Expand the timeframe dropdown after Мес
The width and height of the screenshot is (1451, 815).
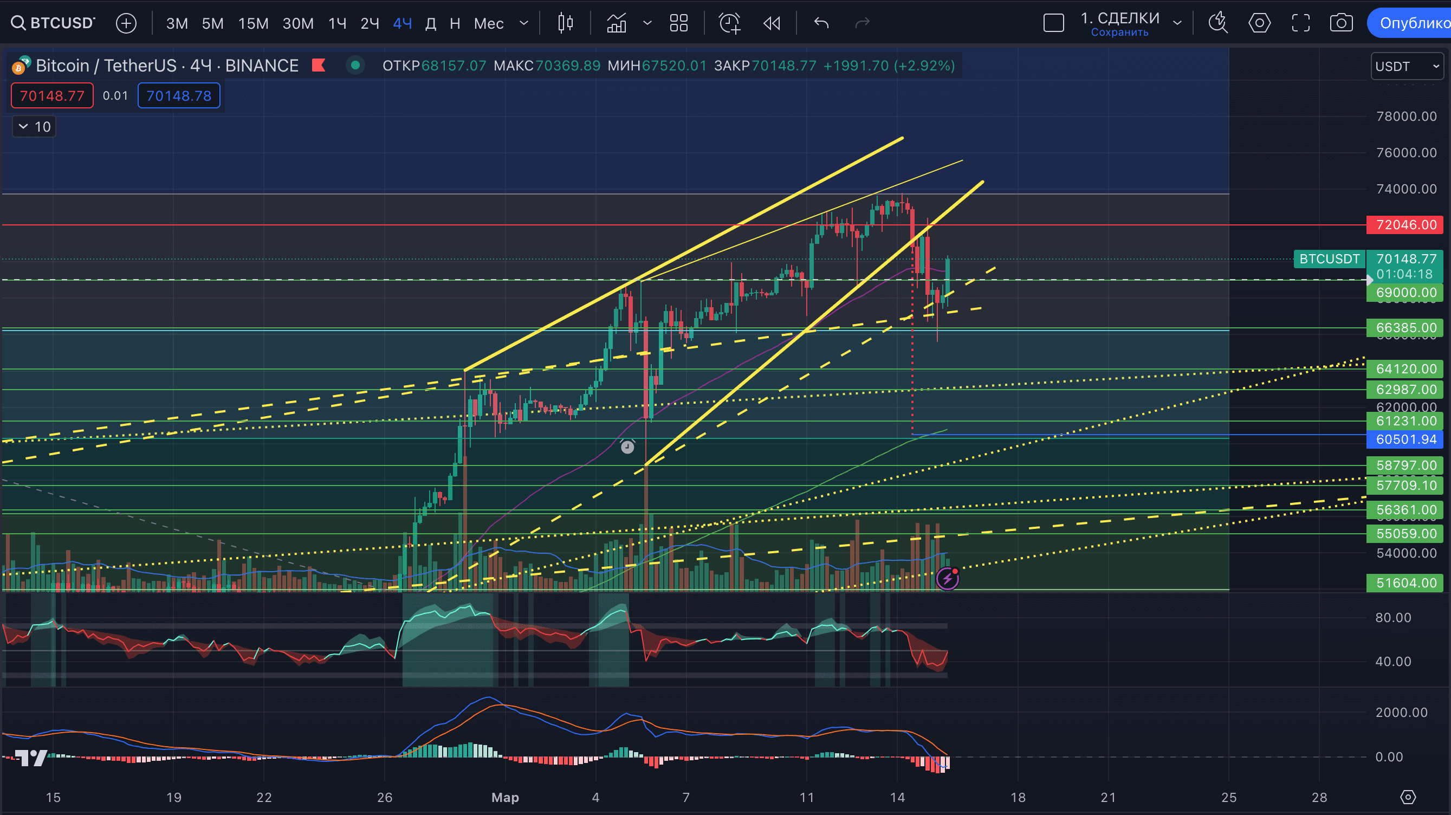click(524, 23)
